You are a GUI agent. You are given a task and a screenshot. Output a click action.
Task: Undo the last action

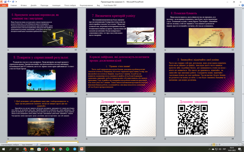(8, 2)
